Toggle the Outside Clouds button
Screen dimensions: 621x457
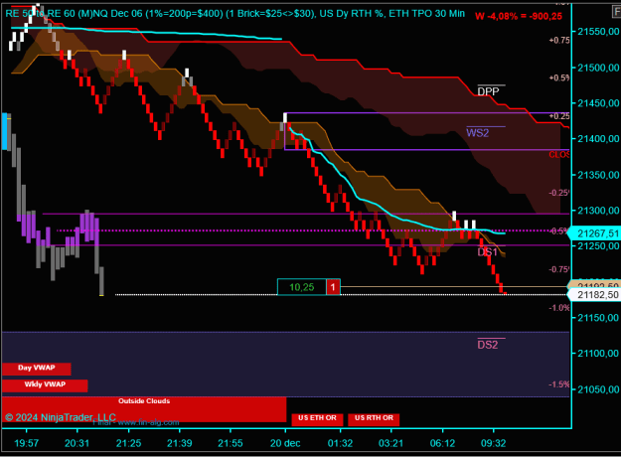click(144, 409)
